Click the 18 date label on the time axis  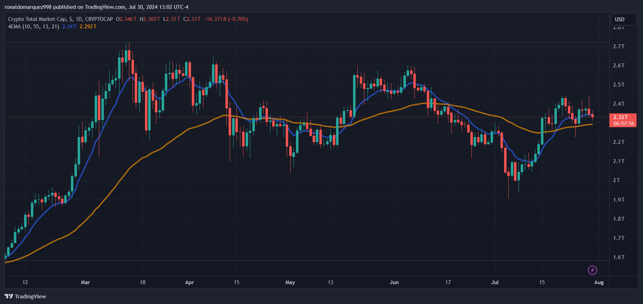(142, 282)
